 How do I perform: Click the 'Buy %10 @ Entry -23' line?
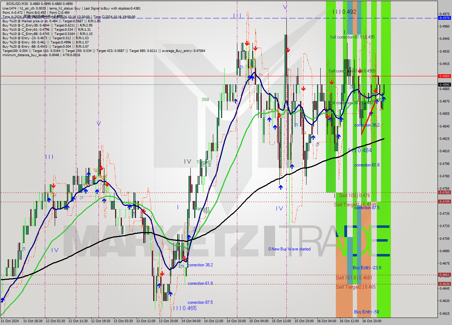pyautogui.click(x=46, y=38)
